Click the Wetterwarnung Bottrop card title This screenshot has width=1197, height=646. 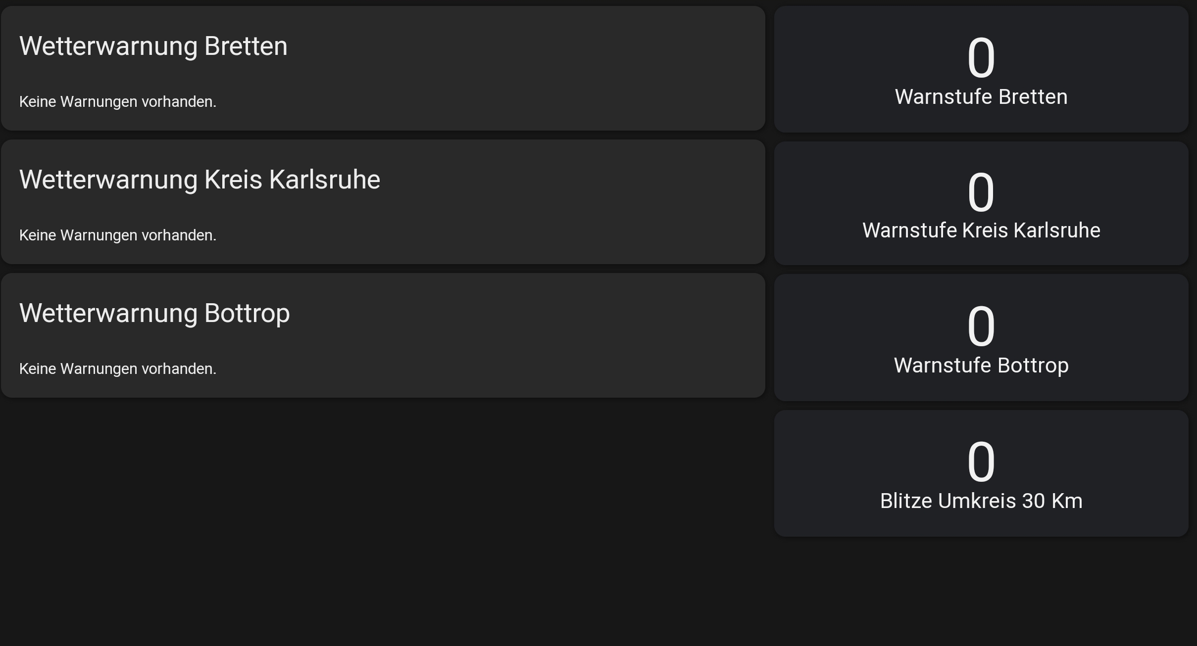154,313
